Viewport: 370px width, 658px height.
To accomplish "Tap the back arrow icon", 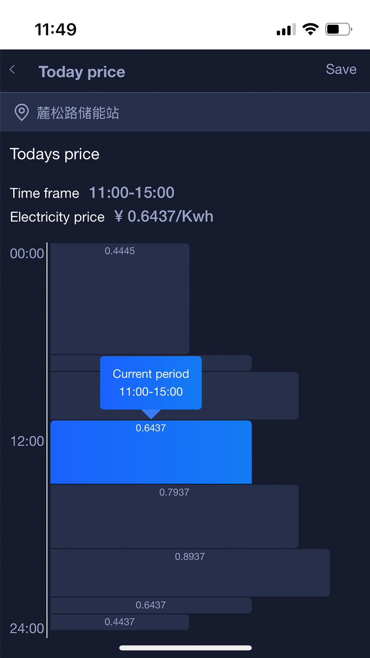I will click(13, 70).
